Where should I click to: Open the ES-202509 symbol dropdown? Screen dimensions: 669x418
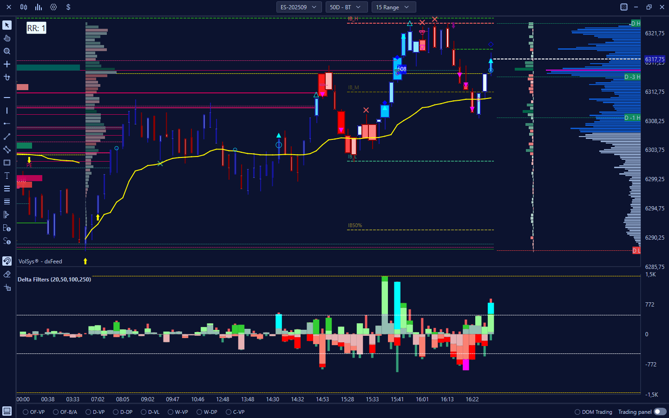(299, 7)
